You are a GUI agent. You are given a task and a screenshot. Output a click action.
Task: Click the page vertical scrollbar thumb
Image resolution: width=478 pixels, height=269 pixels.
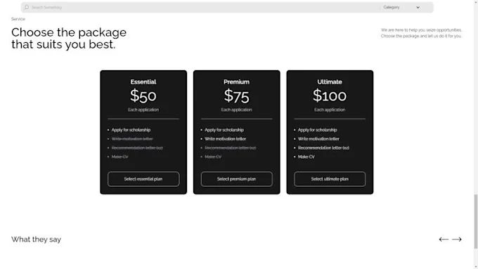[x=475, y=221]
